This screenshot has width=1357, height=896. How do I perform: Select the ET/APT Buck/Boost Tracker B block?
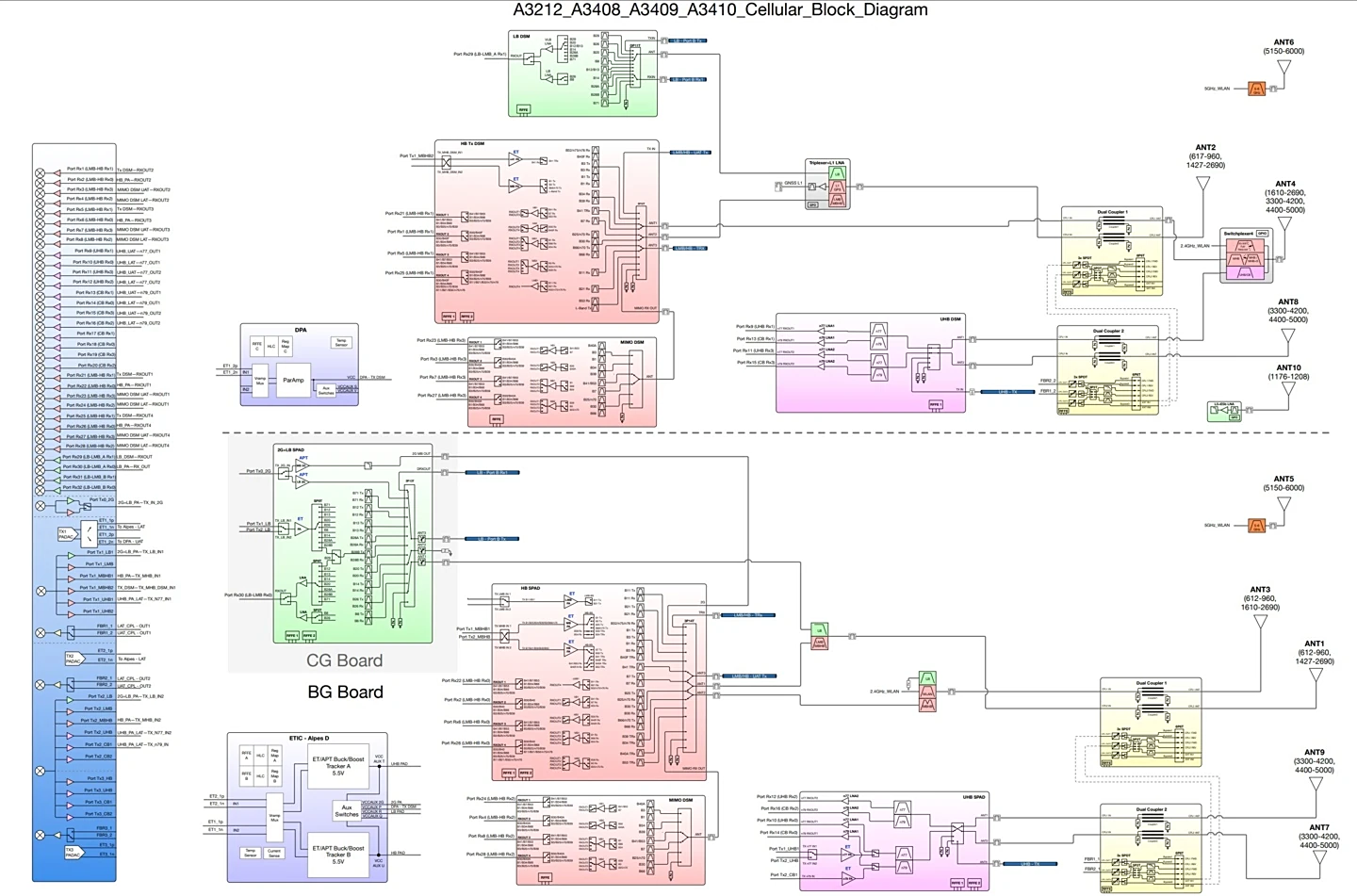click(337, 855)
